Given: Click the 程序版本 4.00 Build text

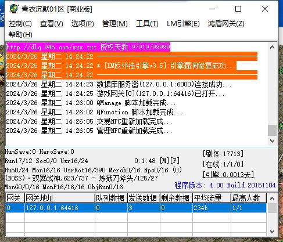Looking at the screenshot, I should [225, 185].
